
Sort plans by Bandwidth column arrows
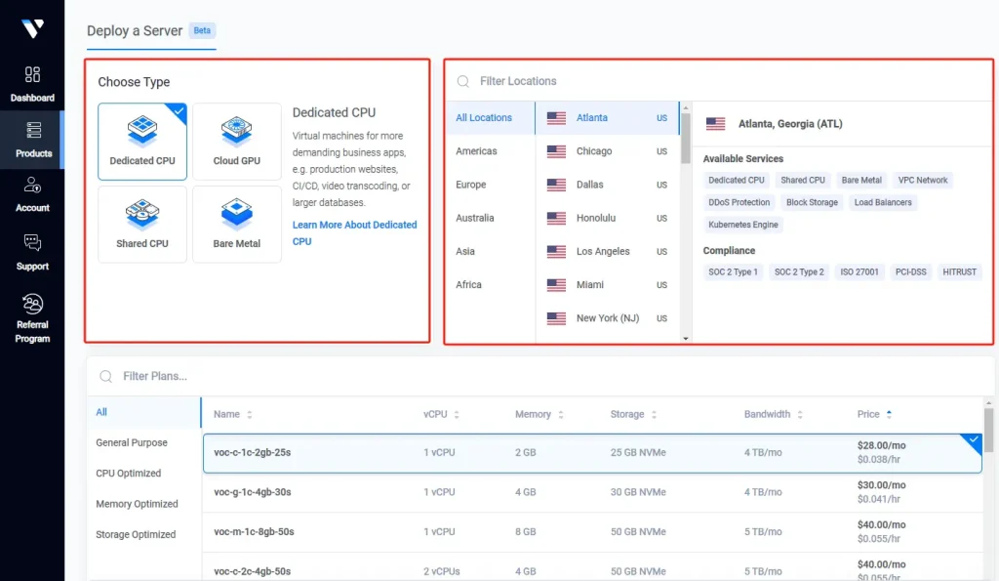(800, 415)
